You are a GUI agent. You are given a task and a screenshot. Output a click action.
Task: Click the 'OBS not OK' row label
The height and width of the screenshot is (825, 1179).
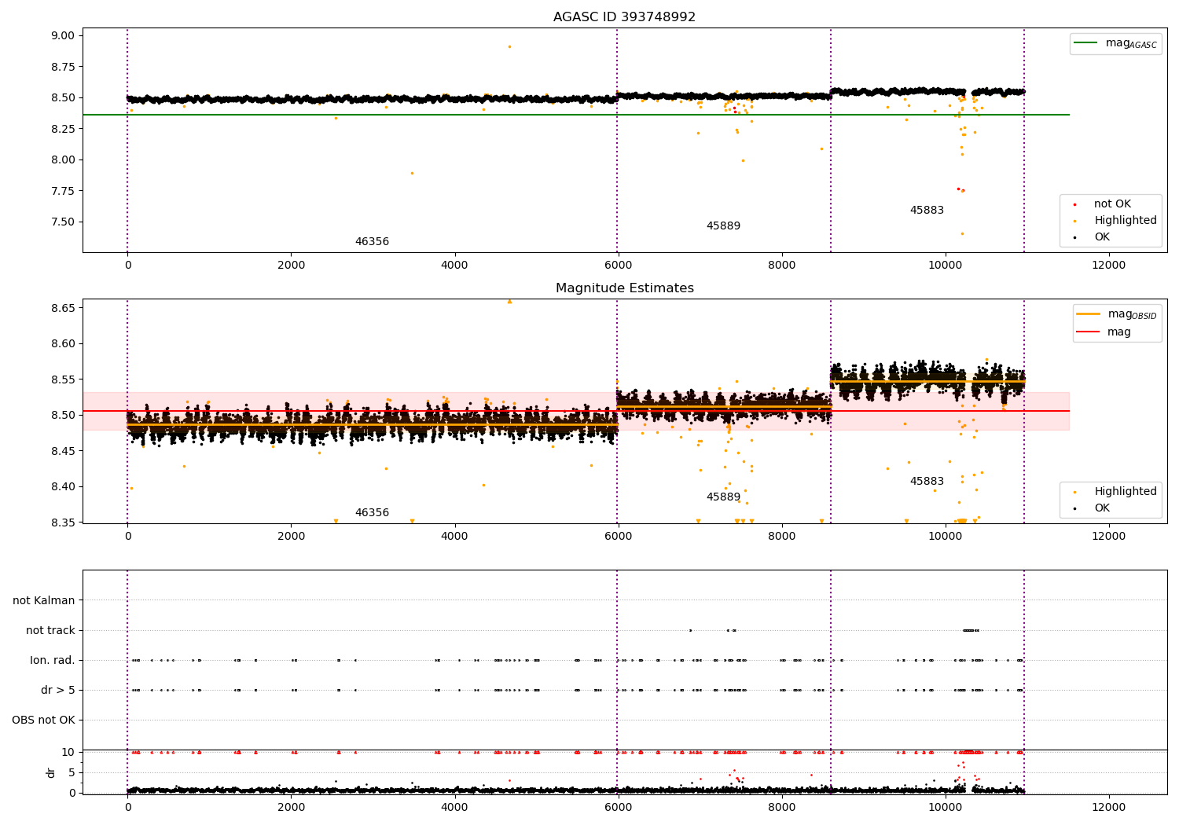point(43,720)
